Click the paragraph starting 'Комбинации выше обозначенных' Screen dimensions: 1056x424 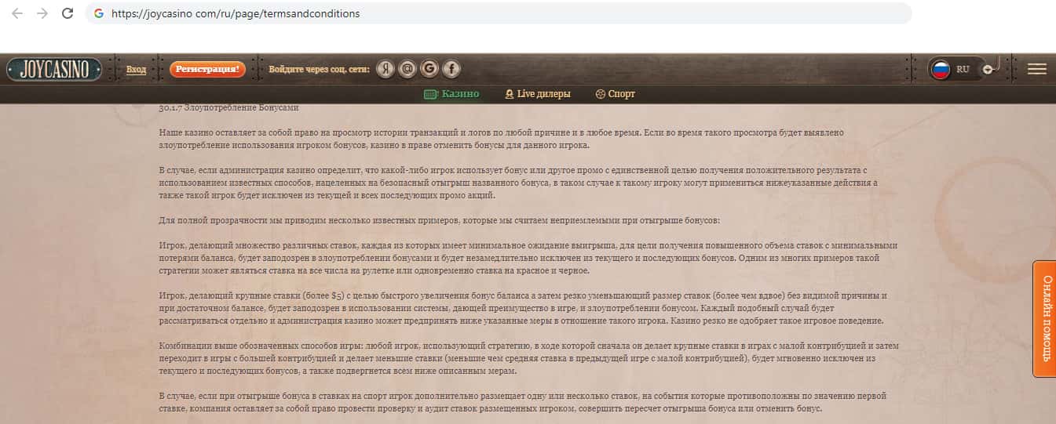coord(528,358)
